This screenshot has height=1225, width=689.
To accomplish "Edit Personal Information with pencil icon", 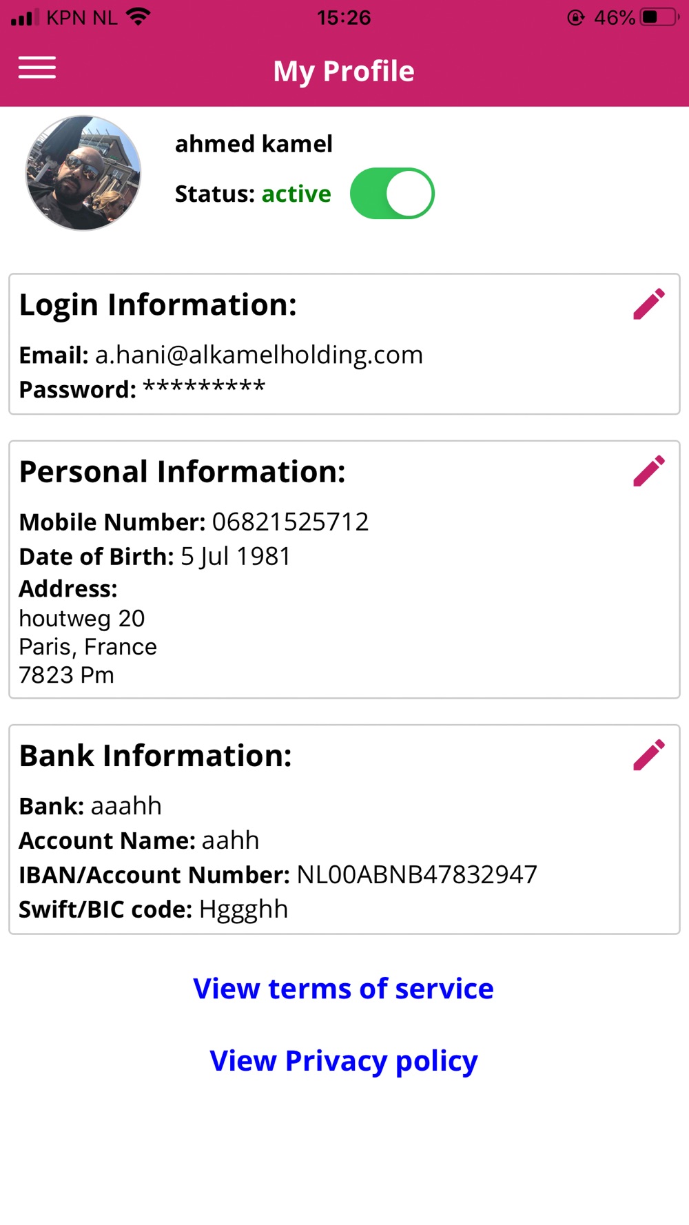I will [649, 471].
